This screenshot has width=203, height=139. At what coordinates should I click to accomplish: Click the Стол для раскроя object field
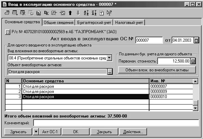click(x=57, y=72)
